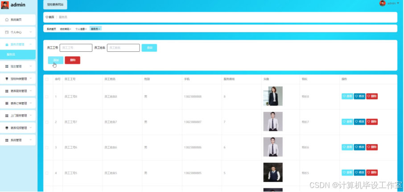Viewport: 404px width, 192px height.
Task: Close the 修改密码 tab with its ×
Action: pyautogui.click(x=70, y=29)
